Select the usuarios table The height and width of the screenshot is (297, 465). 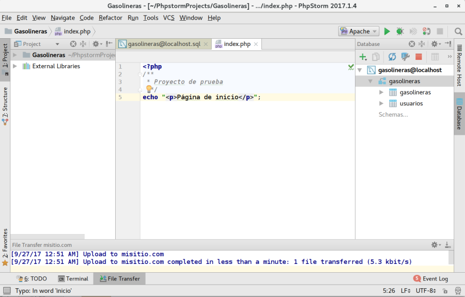[x=411, y=103]
